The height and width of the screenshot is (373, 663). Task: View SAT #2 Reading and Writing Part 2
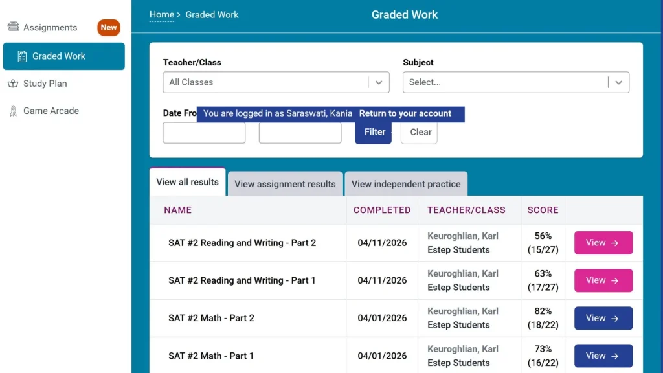[x=603, y=243]
